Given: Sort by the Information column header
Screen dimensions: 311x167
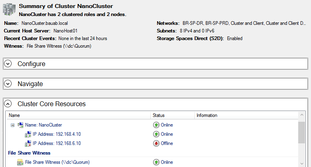Looking at the screenshot, I should pos(246,115).
